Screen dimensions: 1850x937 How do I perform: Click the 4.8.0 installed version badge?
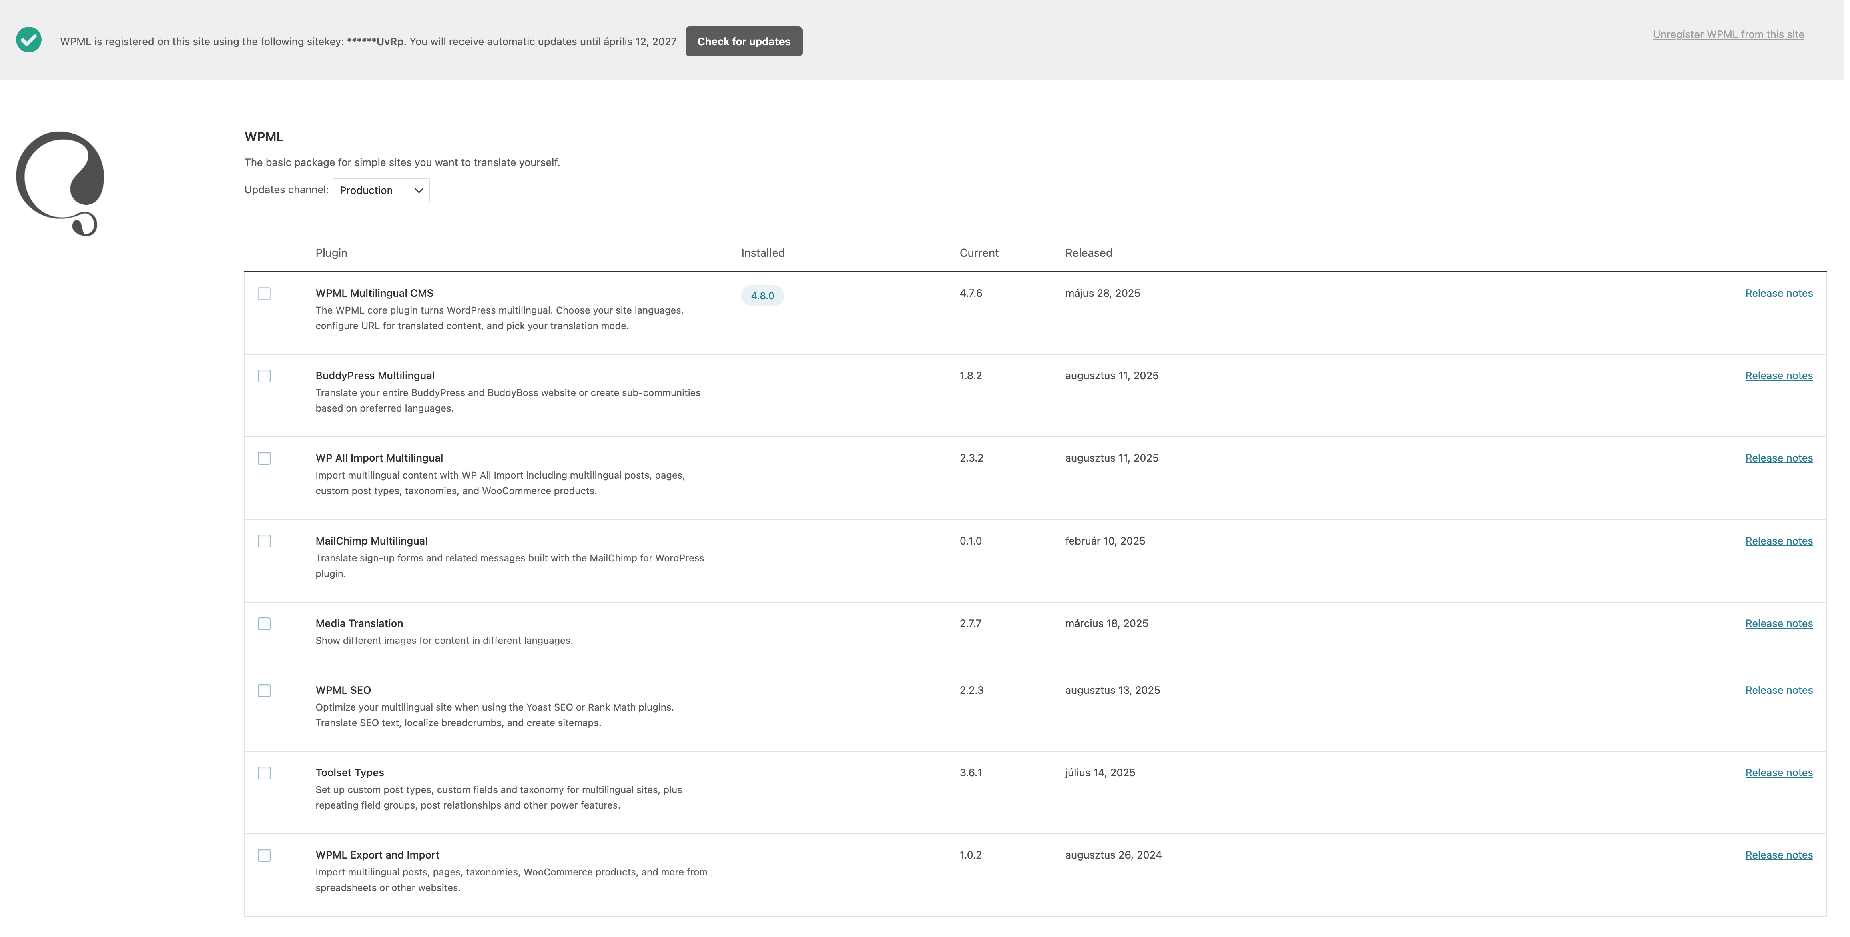[x=762, y=296]
